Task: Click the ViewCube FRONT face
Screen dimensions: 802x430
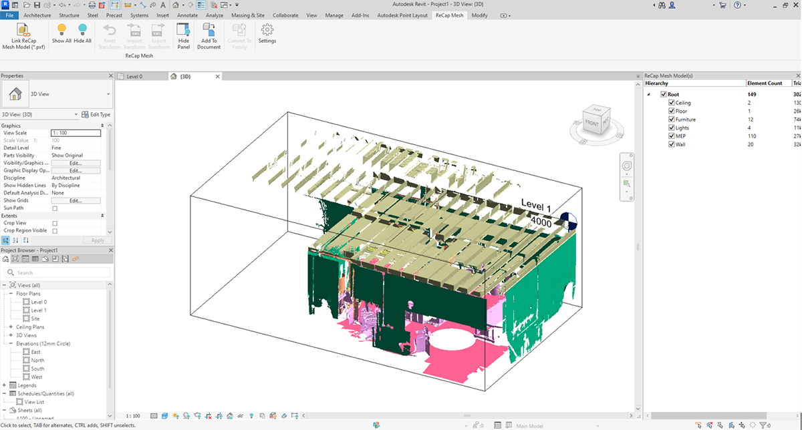Action: coord(591,123)
